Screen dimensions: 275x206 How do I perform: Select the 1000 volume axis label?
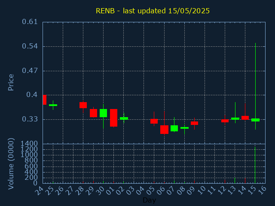29,155
